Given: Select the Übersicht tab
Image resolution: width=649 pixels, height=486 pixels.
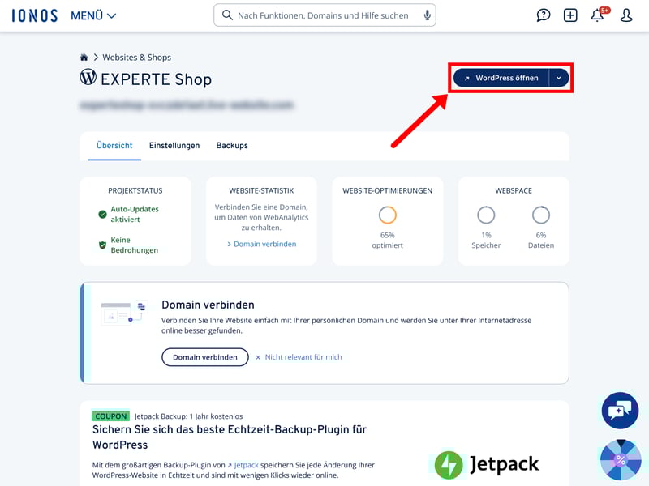Looking at the screenshot, I should coord(114,146).
